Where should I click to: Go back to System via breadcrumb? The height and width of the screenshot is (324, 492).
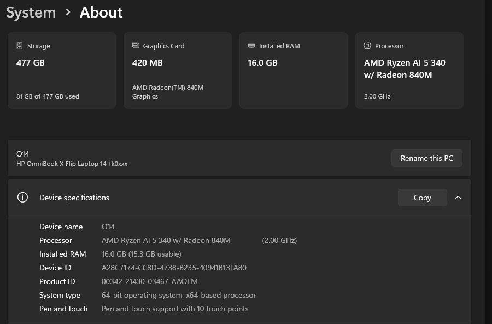pyautogui.click(x=31, y=12)
